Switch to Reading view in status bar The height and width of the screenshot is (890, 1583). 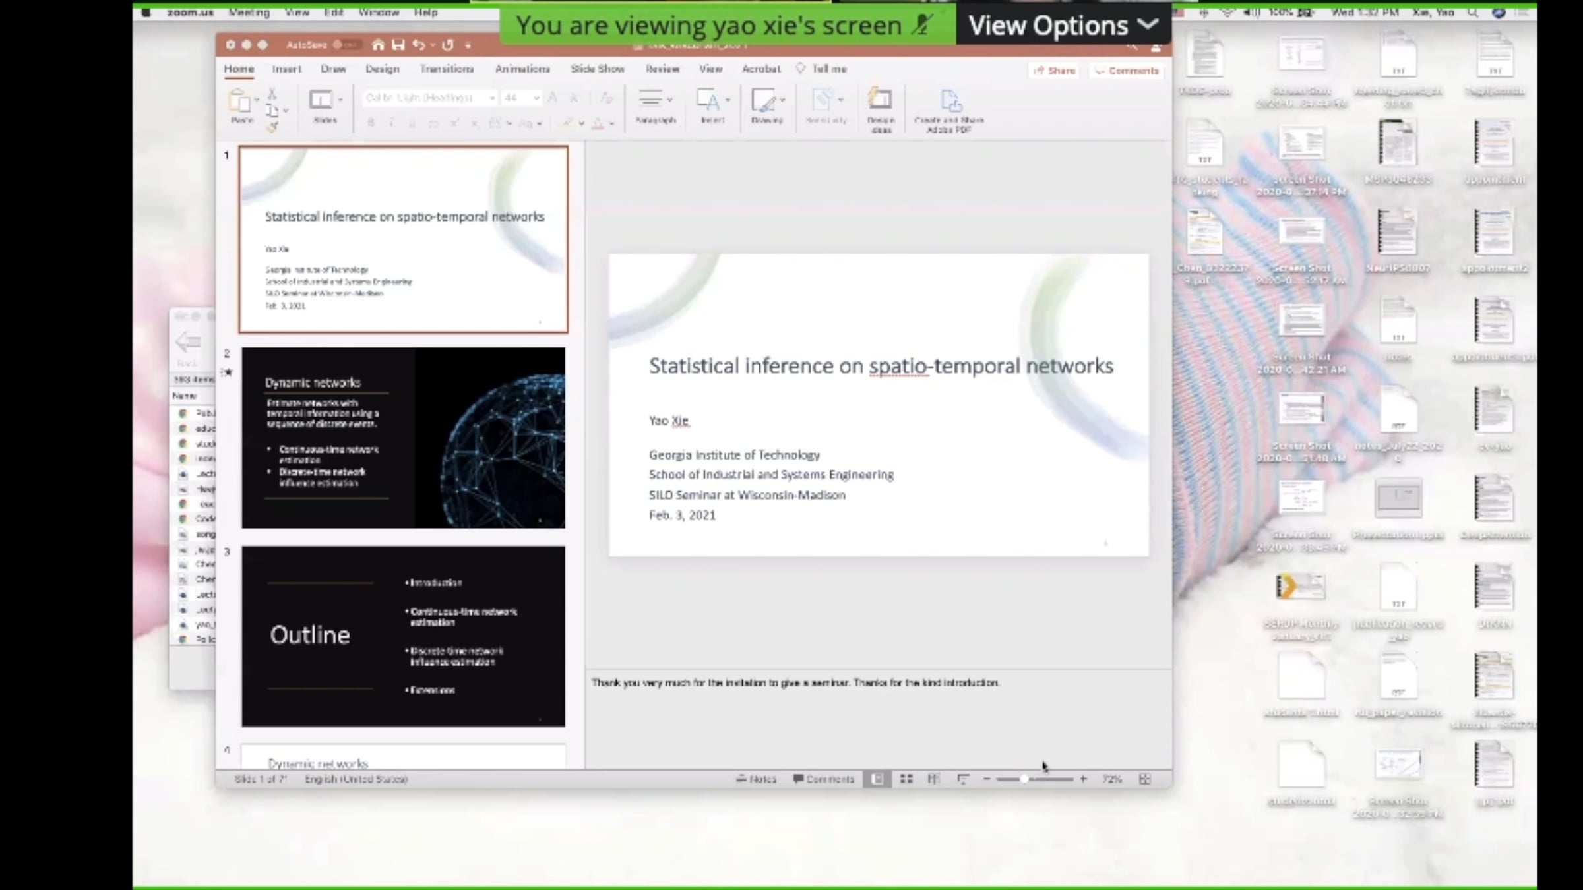(x=933, y=779)
